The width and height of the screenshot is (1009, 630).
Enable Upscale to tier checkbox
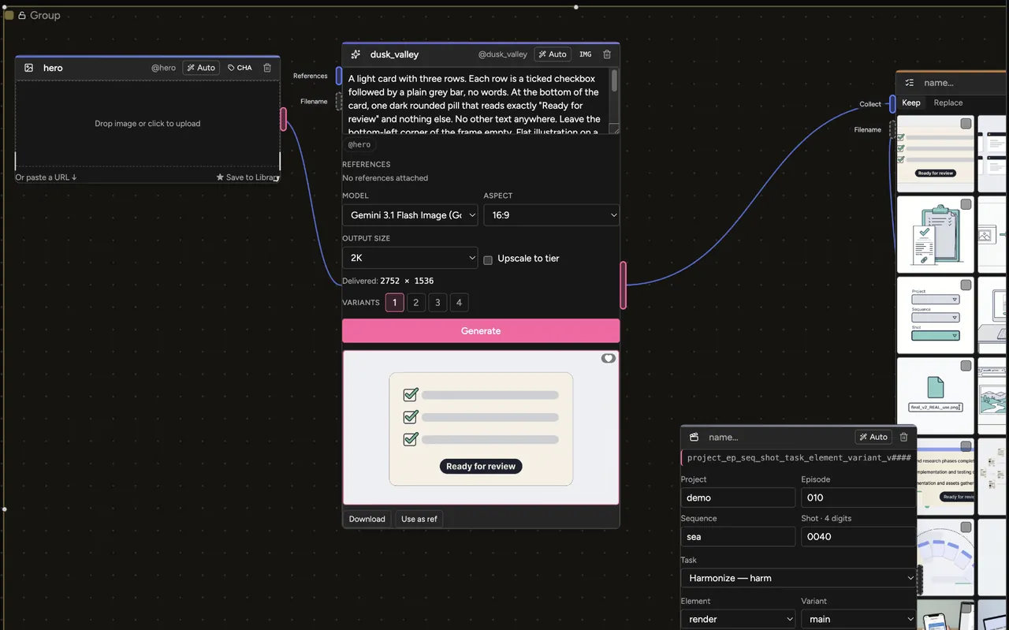pos(488,259)
